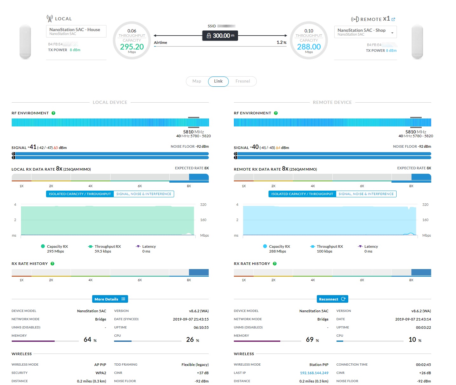Click the local NanoStation 5AC - House name box
This screenshot has height=385, width=456.
click(76, 31)
